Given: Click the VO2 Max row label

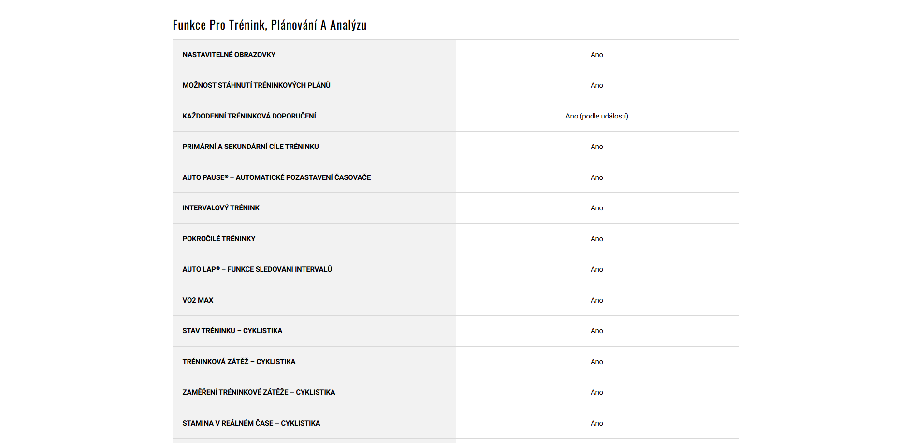Looking at the screenshot, I should 198,300.
